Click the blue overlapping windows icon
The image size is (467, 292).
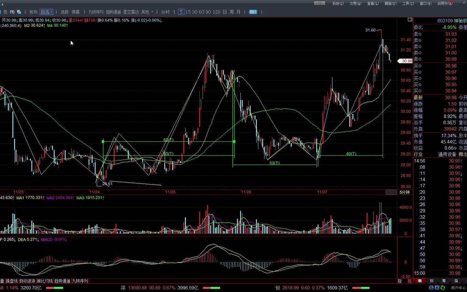click(x=19, y=12)
